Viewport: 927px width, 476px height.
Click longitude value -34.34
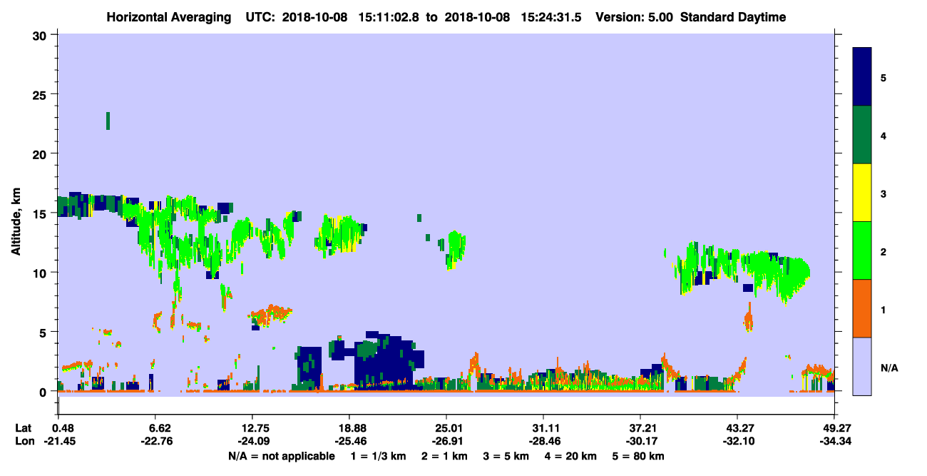(835, 441)
